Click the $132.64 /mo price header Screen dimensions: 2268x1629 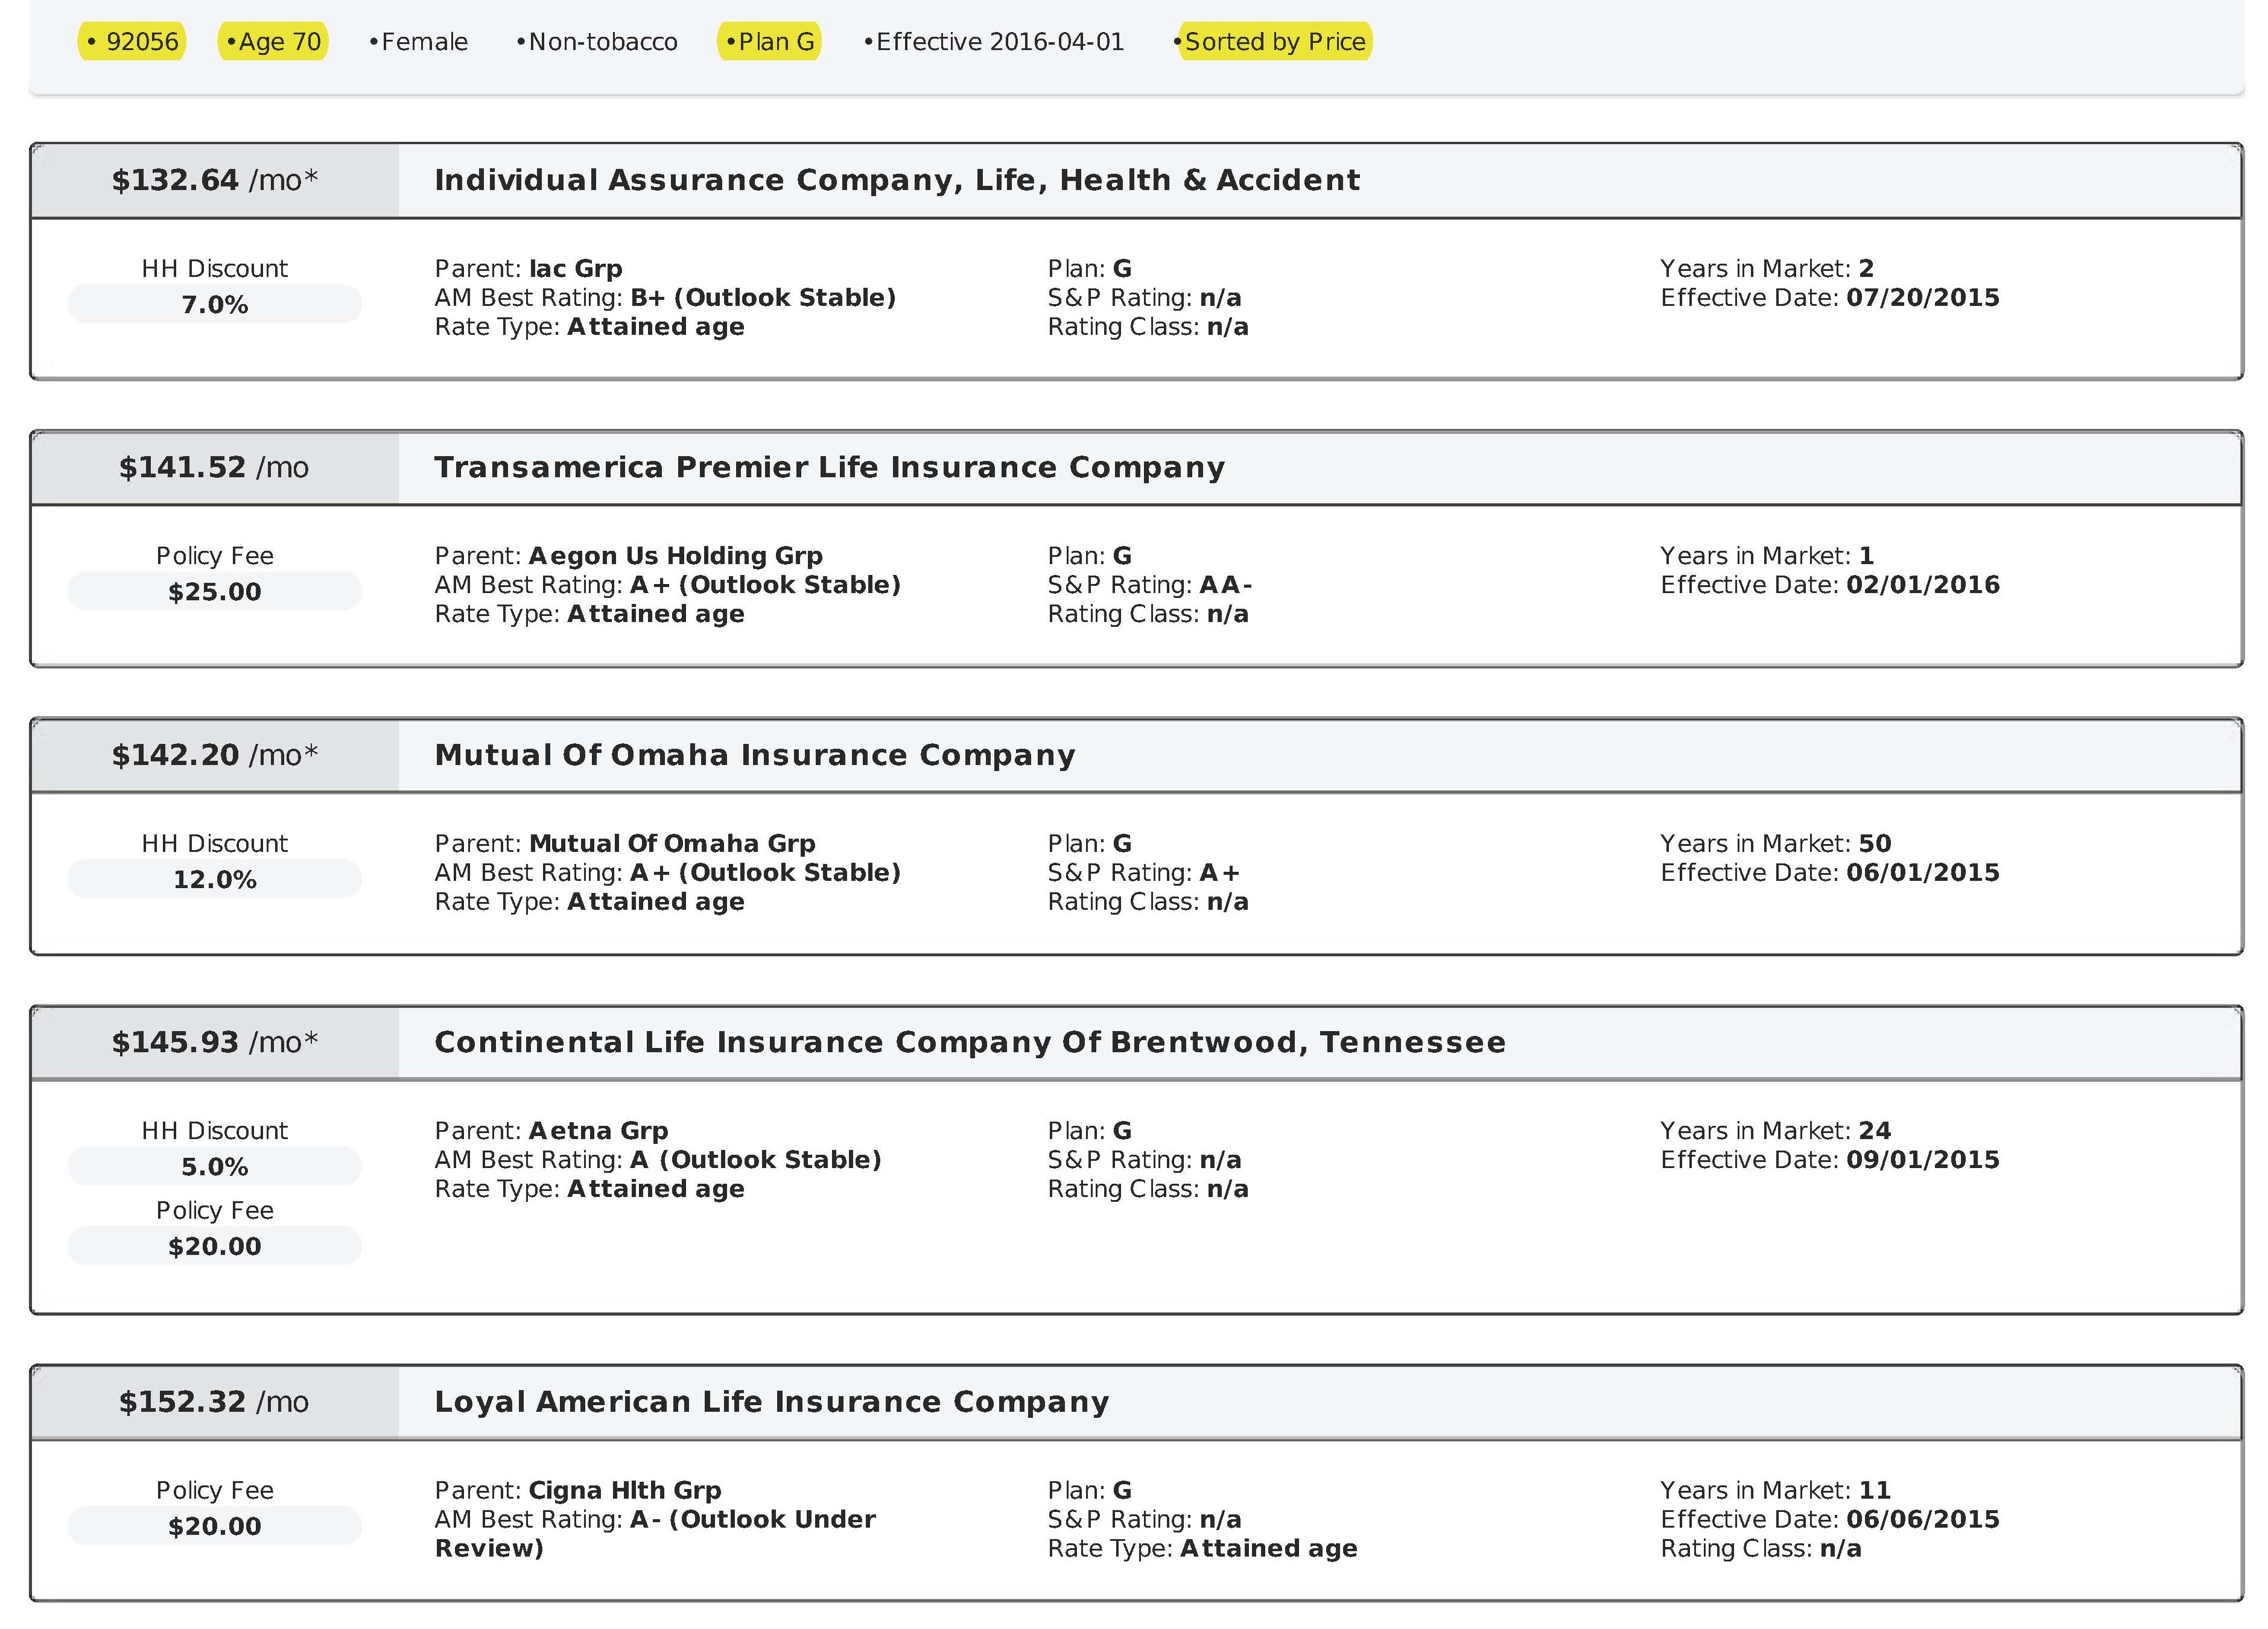coord(214,180)
